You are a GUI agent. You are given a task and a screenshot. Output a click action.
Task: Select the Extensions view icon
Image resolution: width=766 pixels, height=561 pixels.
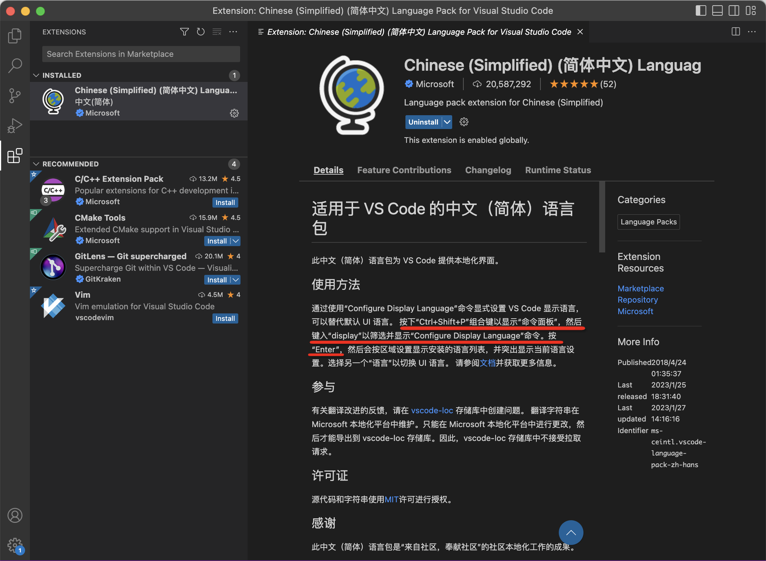coord(15,156)
